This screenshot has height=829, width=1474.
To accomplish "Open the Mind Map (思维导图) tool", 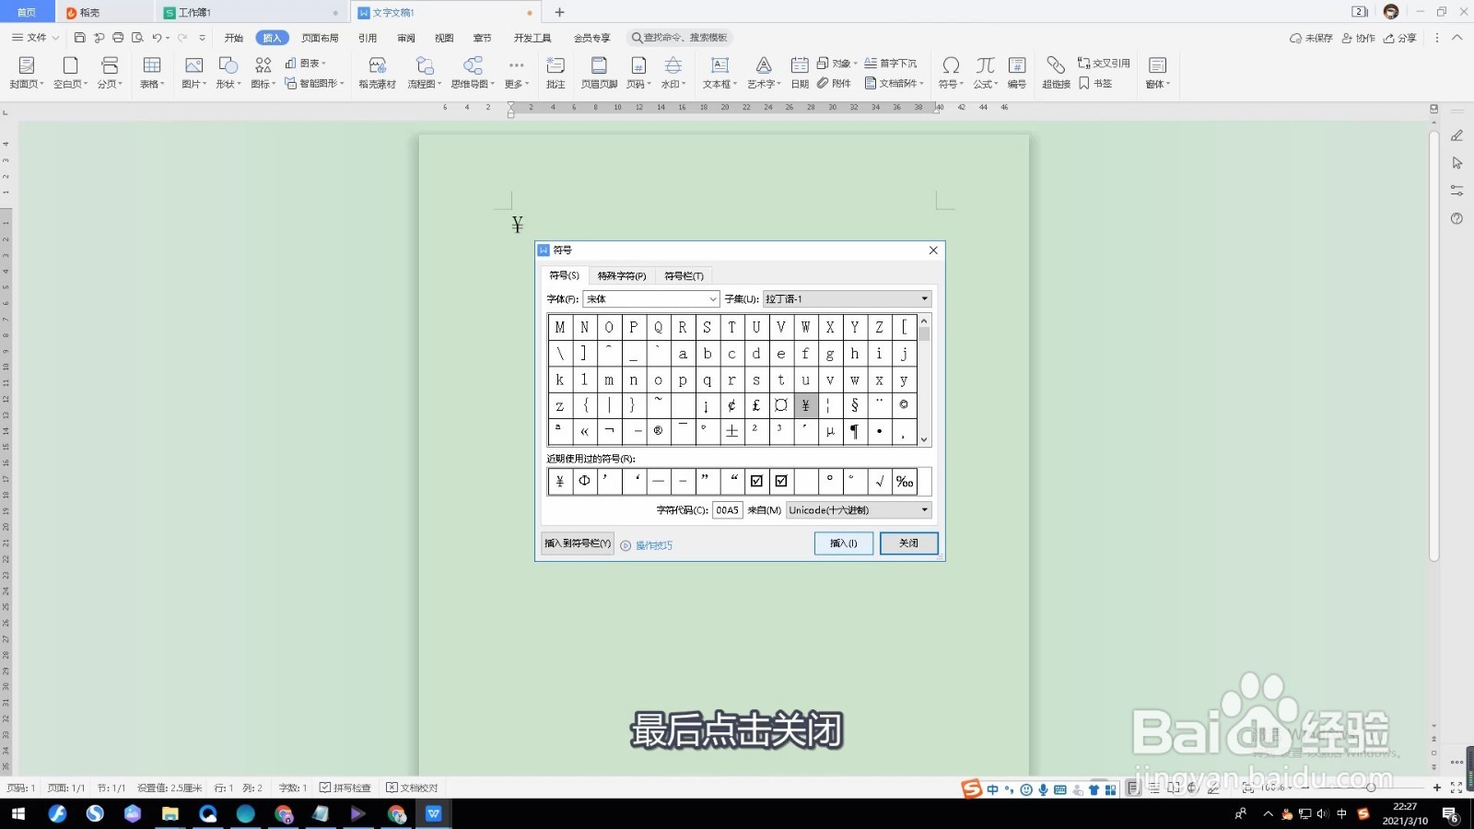I will click(x=473, y=72).
